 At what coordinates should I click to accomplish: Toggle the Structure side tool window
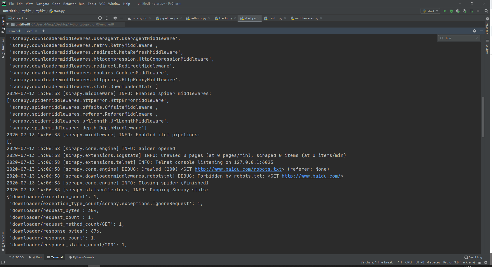point(3,49)
